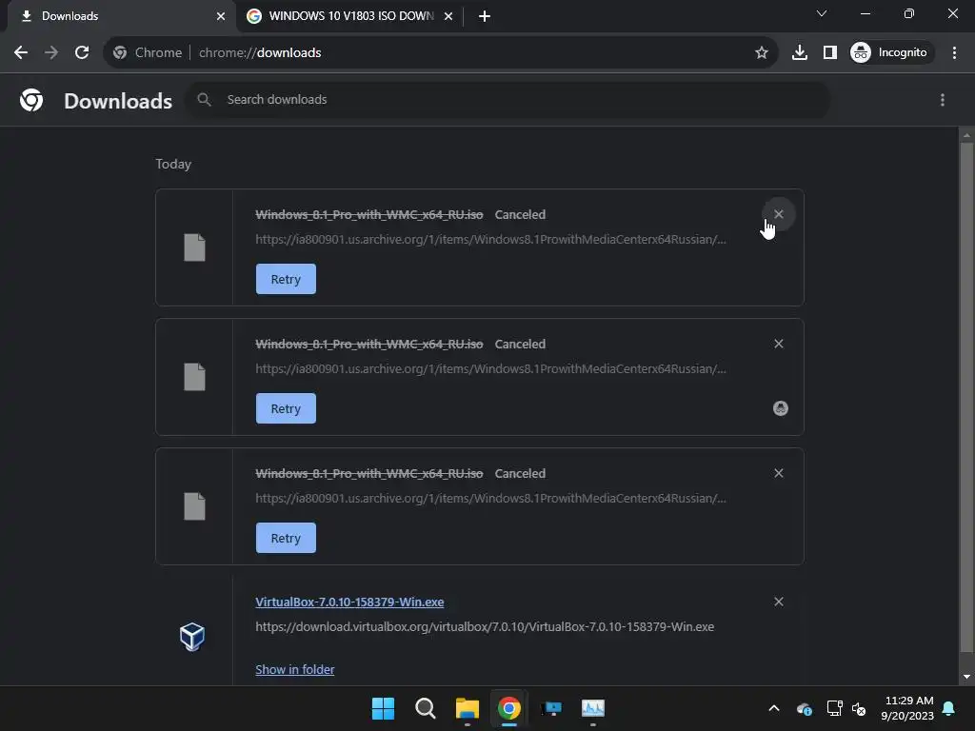Open Chrome's three-dot main menu

(954, 53)
